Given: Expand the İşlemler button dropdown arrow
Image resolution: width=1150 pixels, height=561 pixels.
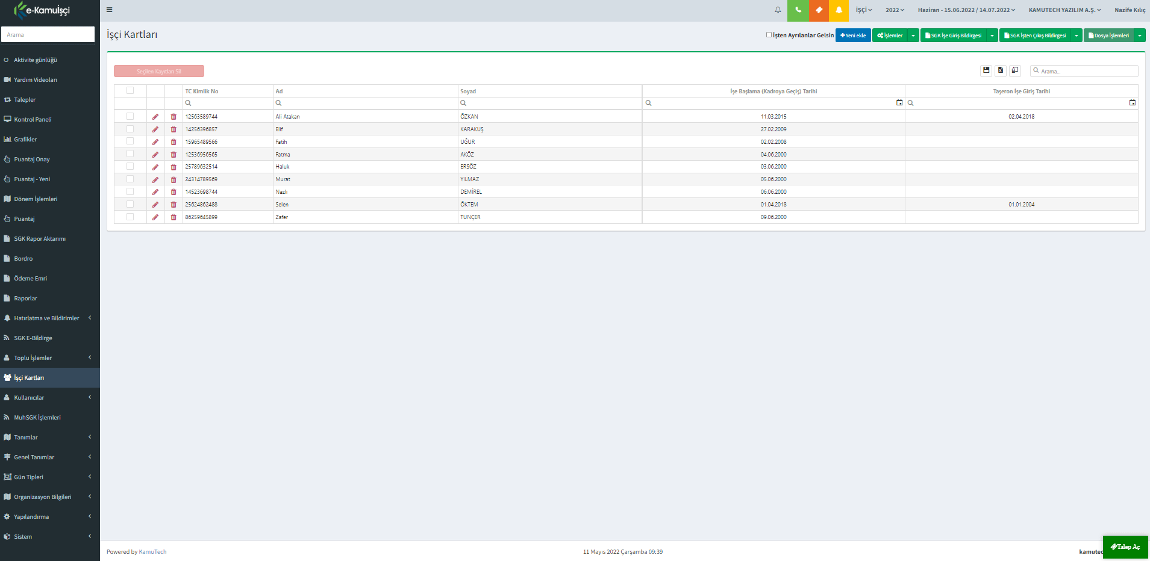Looking at the screenshot, I should click(x=913, y=36).
